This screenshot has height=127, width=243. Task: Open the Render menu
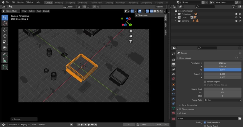(21, 2)
